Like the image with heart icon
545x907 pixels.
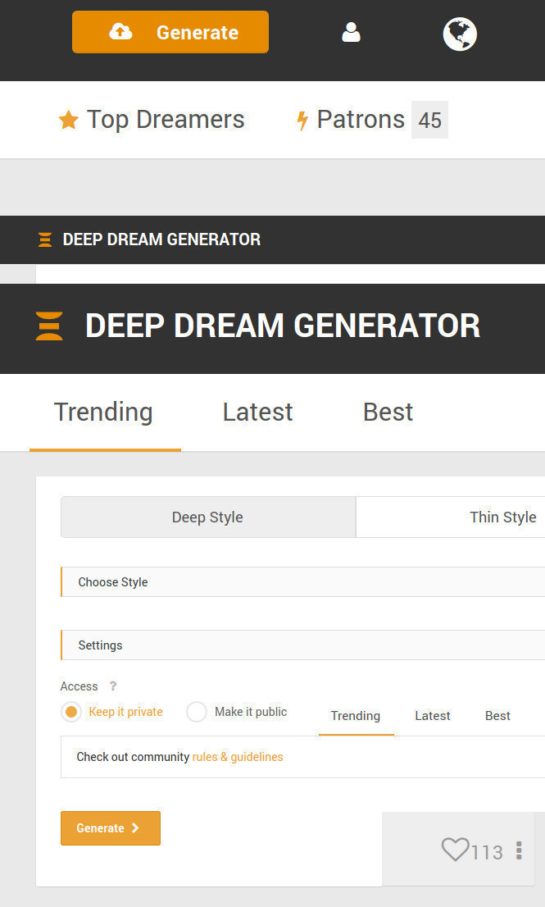click(455, 850)
